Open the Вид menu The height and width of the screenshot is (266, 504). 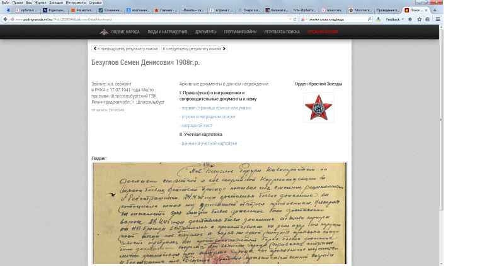coord(28,3)
